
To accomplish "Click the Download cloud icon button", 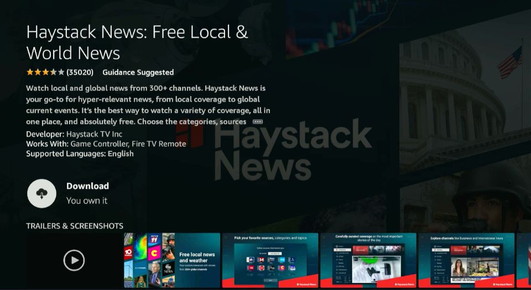I will [x=41, y=193].
